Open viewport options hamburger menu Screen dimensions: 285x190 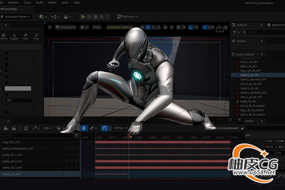pyautogui.click(x=50, y=27)
